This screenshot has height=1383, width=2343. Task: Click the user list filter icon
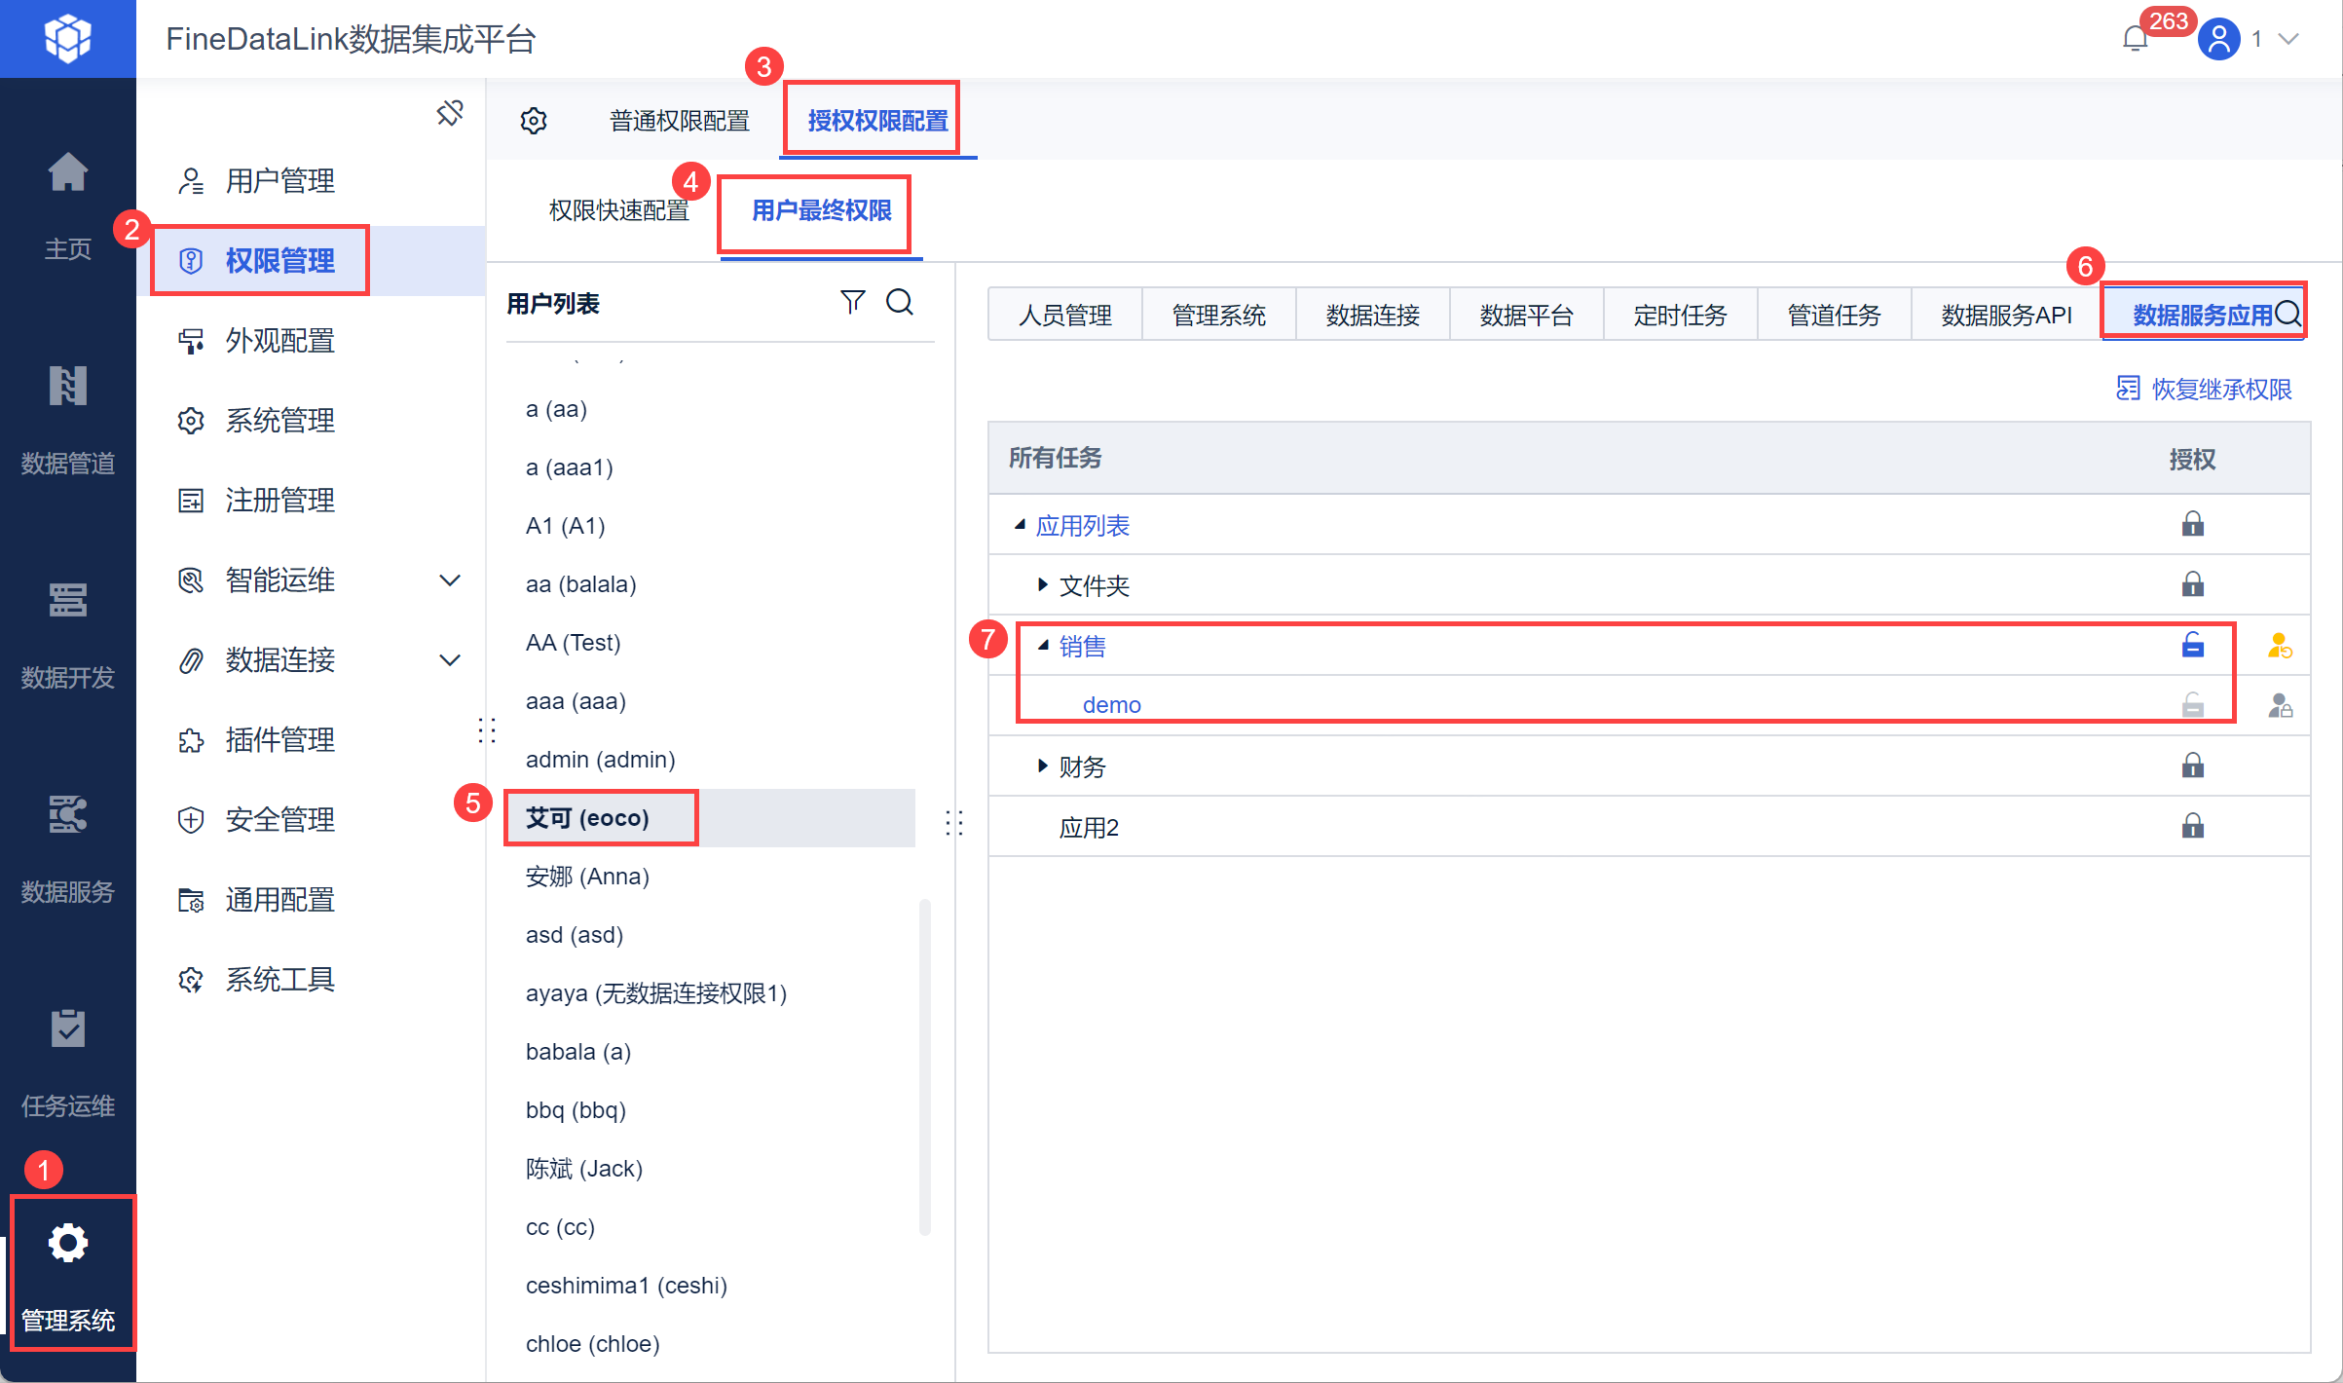point(852,302)
